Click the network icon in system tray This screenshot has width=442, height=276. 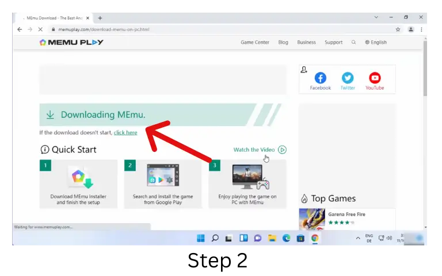tap(381, 238)
